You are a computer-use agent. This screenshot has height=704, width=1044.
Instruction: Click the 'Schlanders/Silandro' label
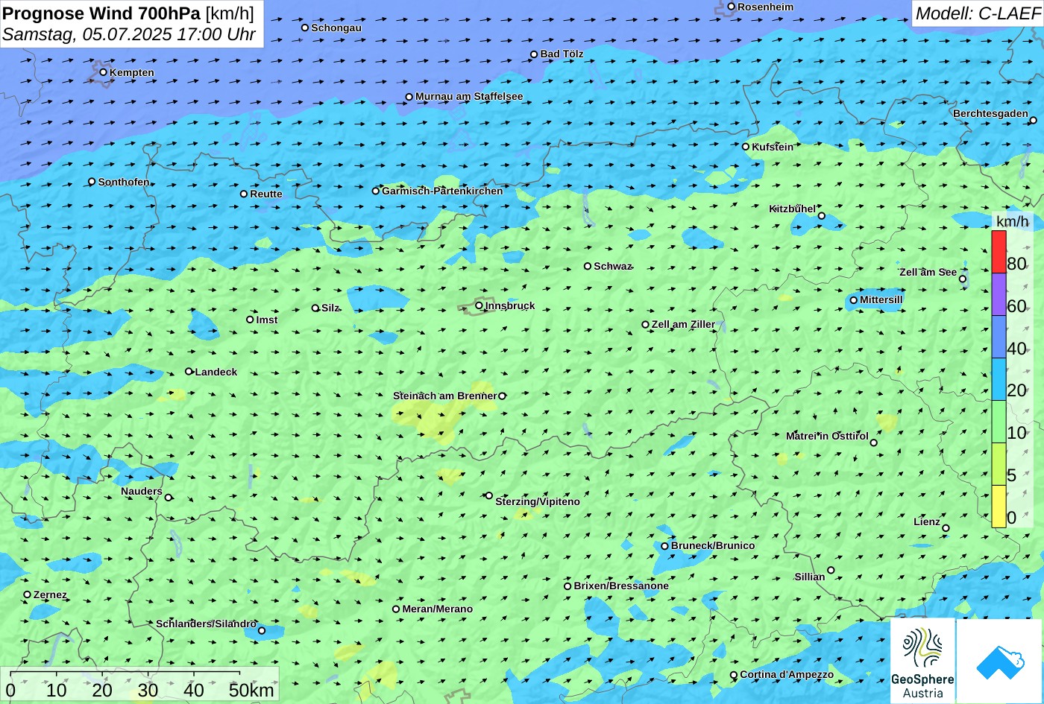point(206,624)
